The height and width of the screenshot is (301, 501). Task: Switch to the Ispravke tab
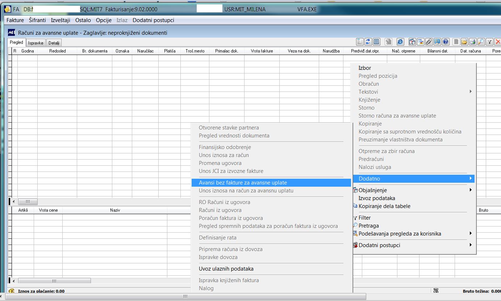click(x=36, y=43)
